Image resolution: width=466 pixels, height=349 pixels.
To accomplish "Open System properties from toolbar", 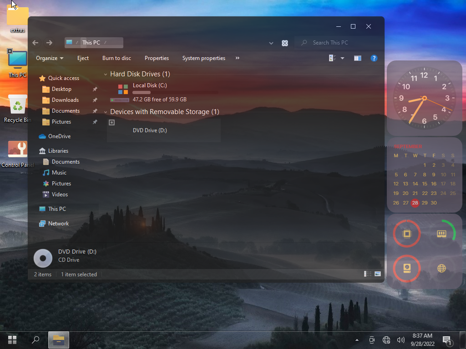I will 203,58.
